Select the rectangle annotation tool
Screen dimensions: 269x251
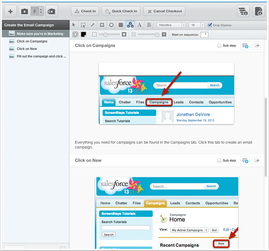[102, 25]
